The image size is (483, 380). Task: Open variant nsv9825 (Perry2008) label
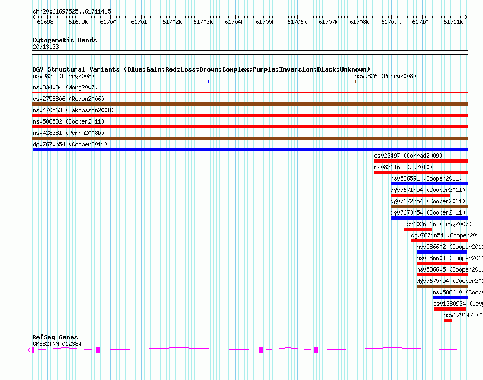63,76
